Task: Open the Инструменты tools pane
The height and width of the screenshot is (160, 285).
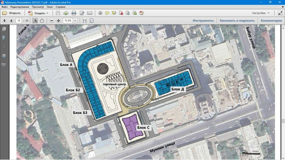Action: (x=203, y=20)
